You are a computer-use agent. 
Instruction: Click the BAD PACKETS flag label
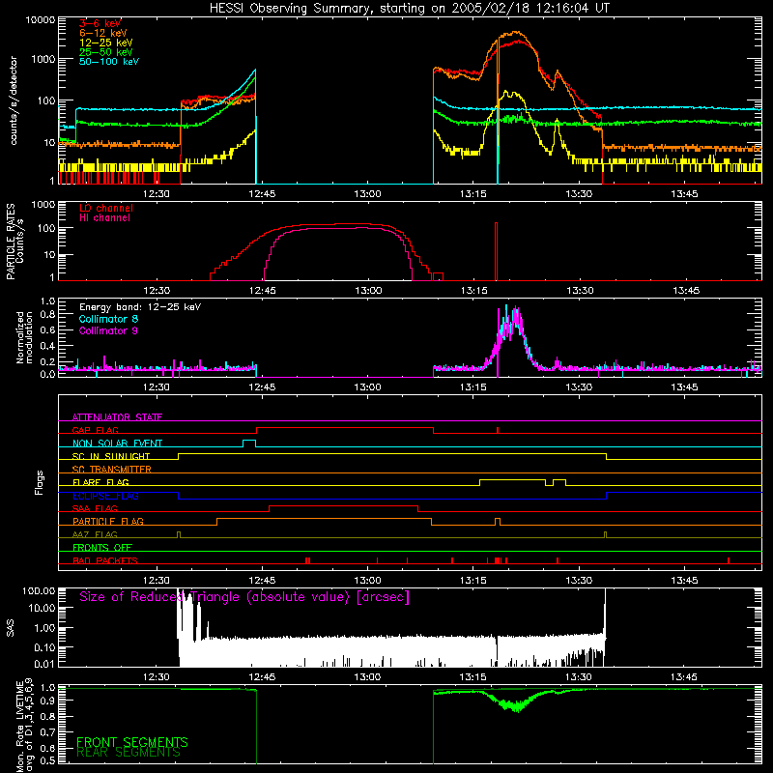click(x=105, y=560)
